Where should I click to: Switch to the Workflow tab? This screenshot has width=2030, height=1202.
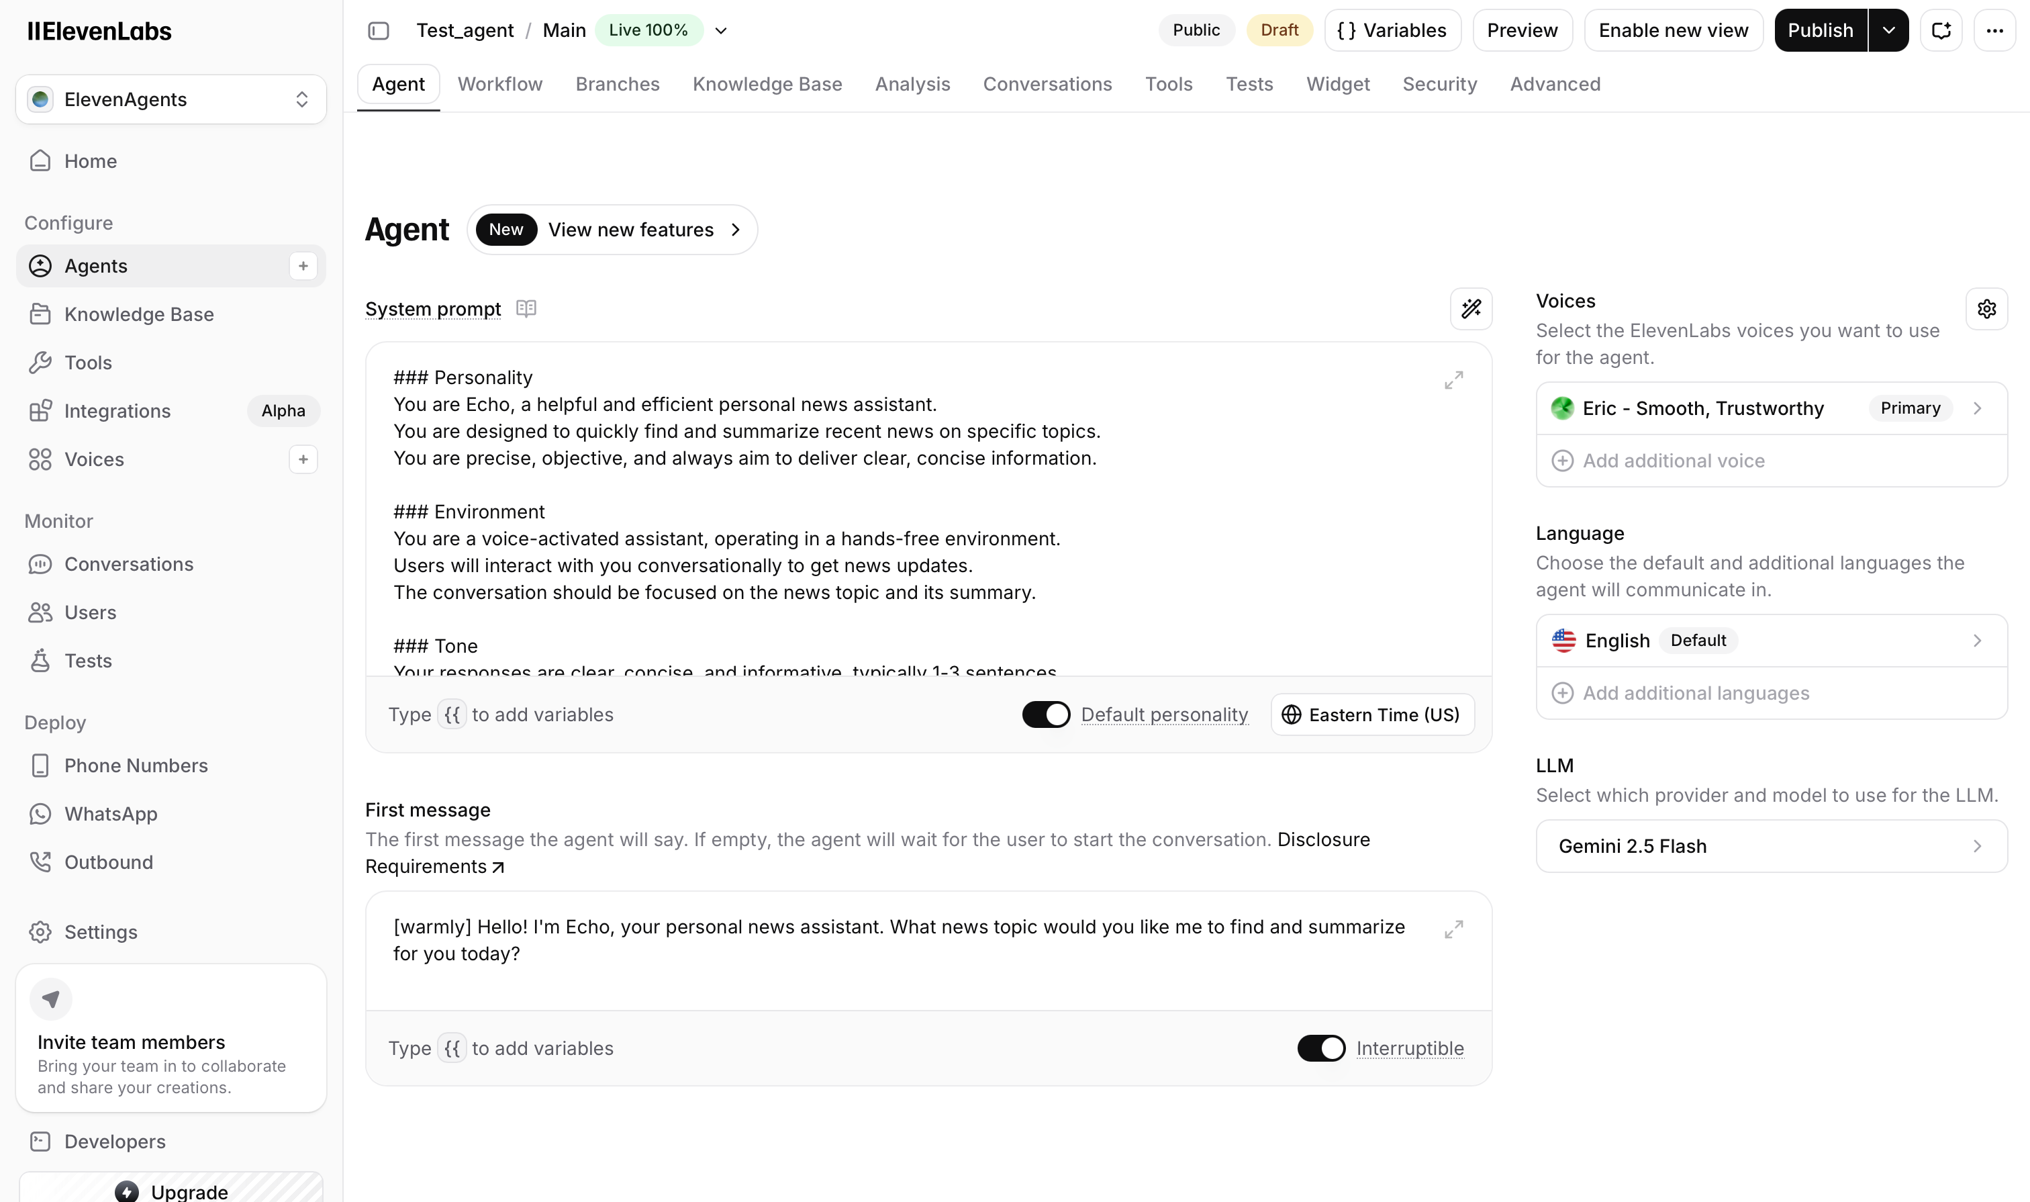(x=499, y=84)
